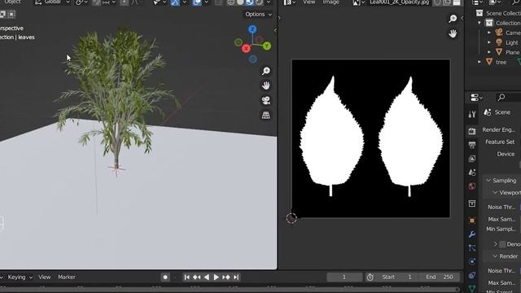This screenshot has height=293, width=521.
Task: Play animation in reverse
Action: (x=206, y=277)
